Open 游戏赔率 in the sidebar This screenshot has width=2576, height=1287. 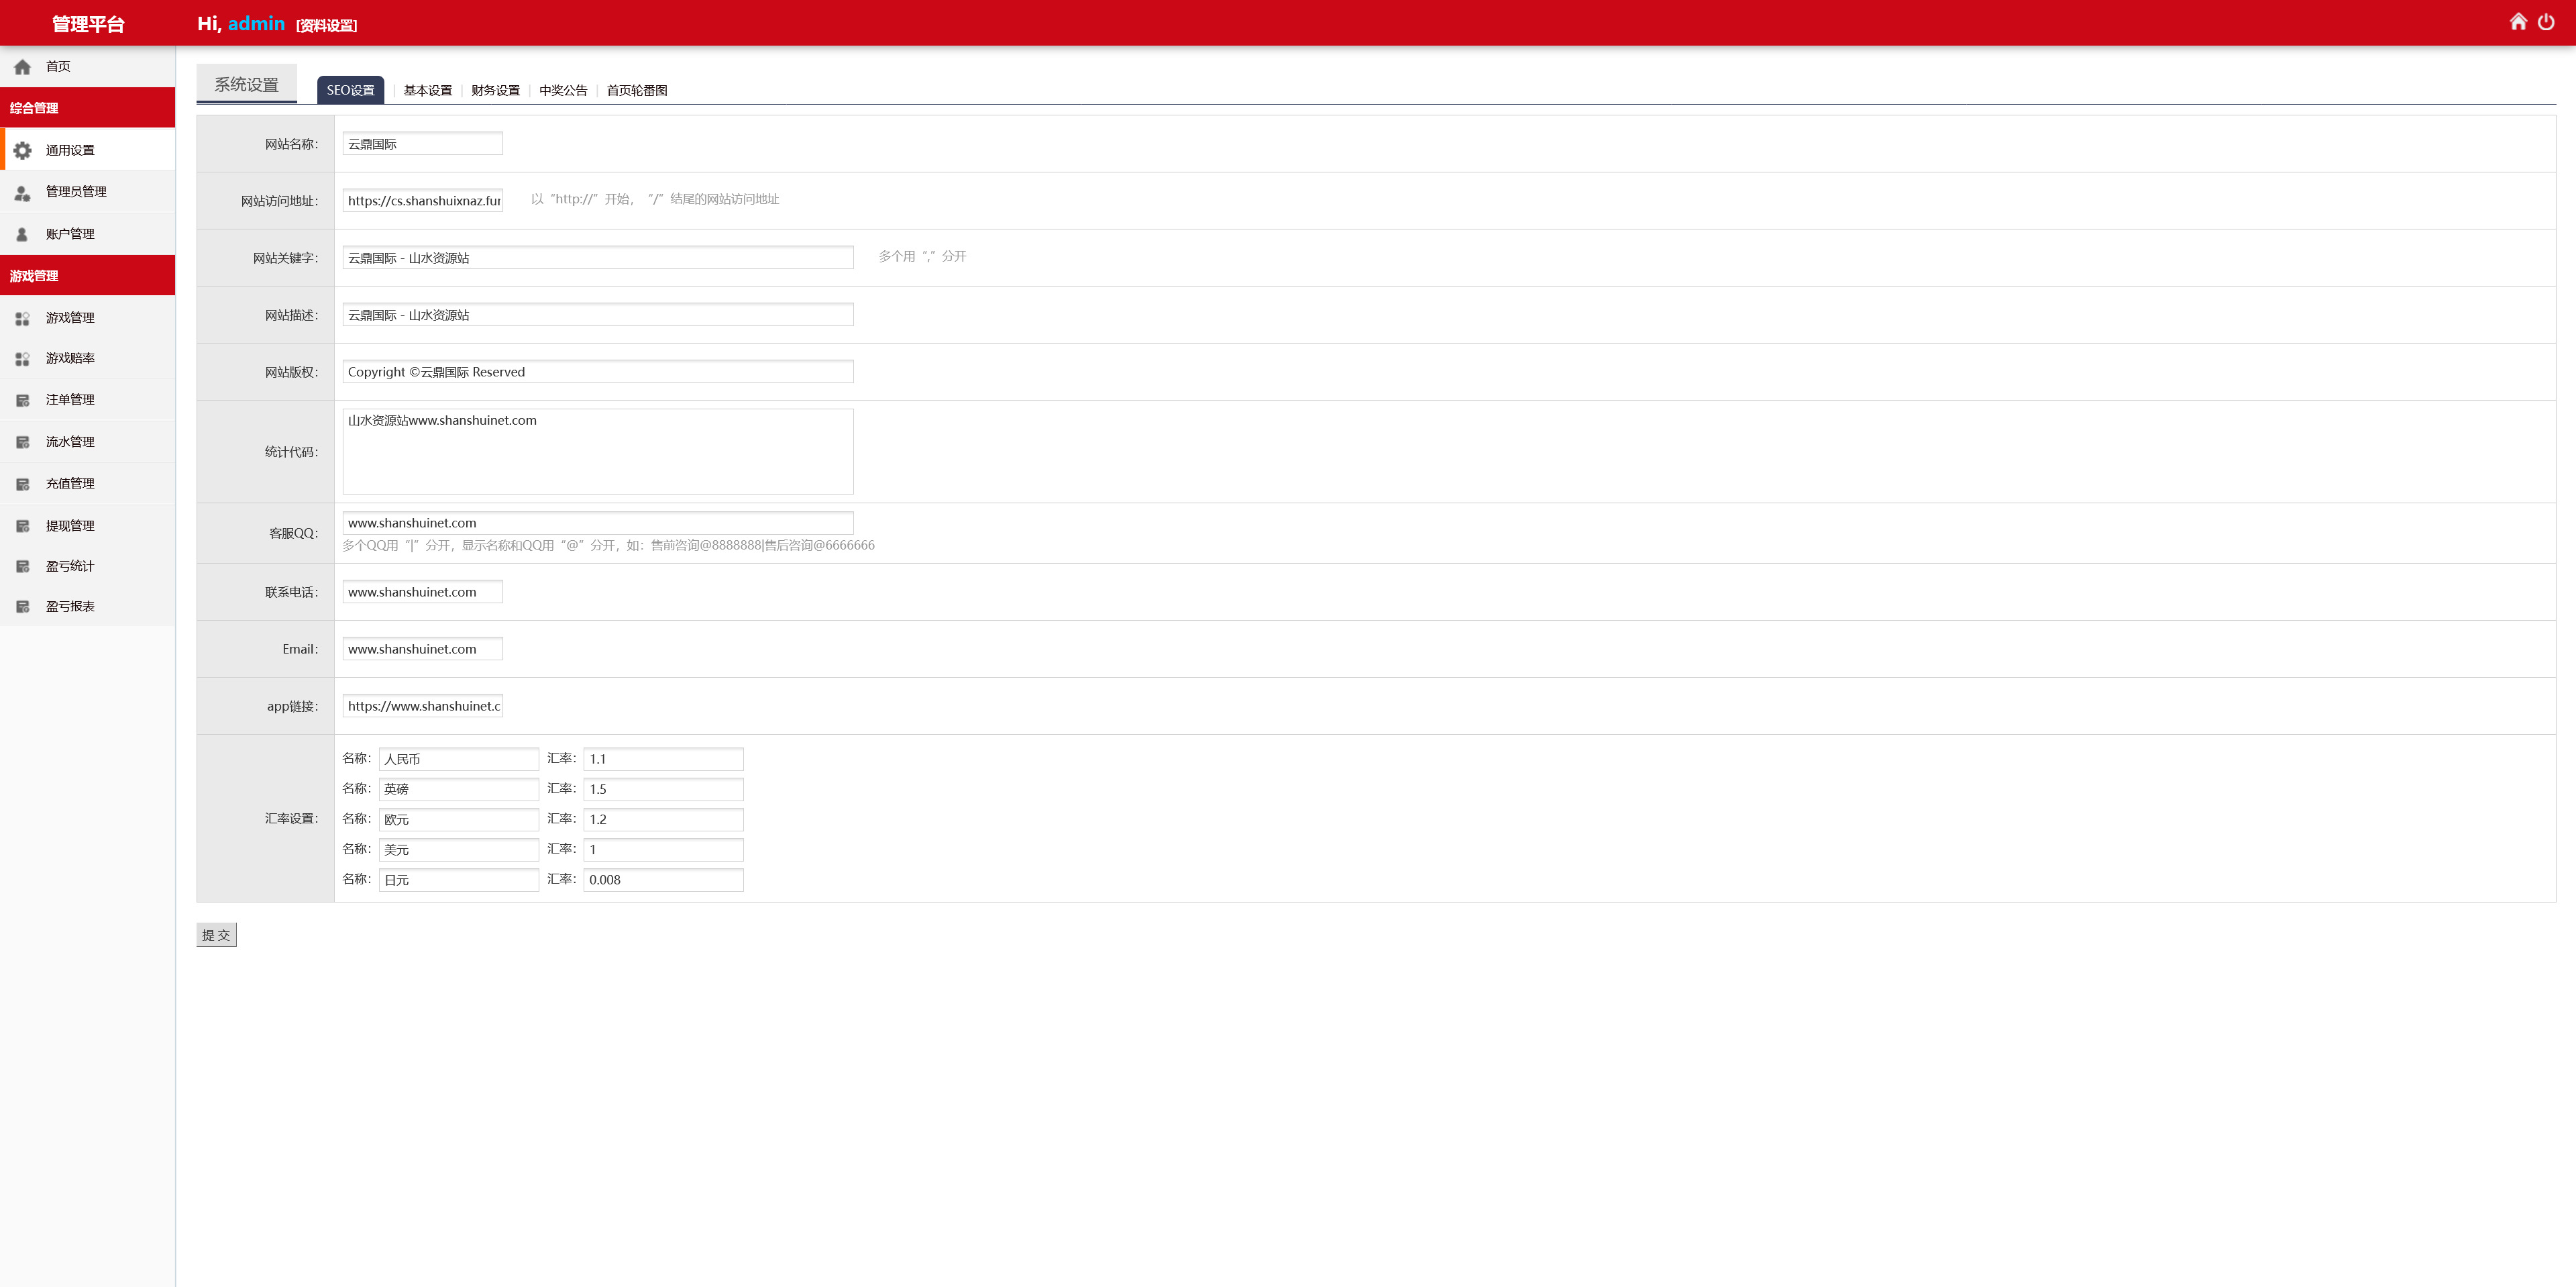coord(70,358)
